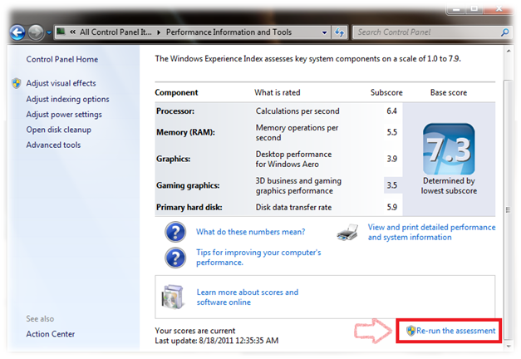Click the highlighted 3.5 Gaming graphics subscore
This screenshot has height=359, width=521.
[x=391, y=185]
